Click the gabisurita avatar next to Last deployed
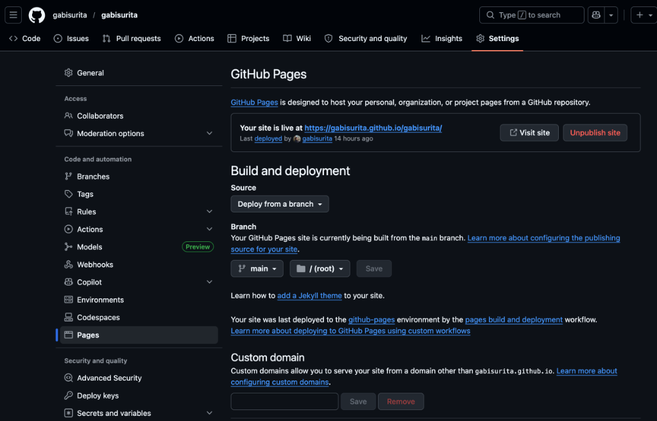Image resolution: width=657 pixels, height=421 pixels. click(296, 139)
